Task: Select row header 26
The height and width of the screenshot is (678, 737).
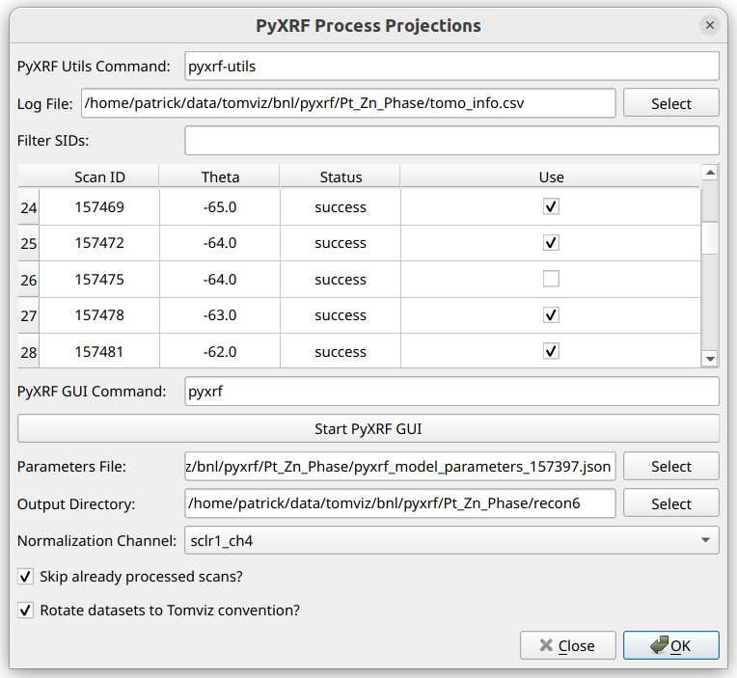Action: click(29, 280)
